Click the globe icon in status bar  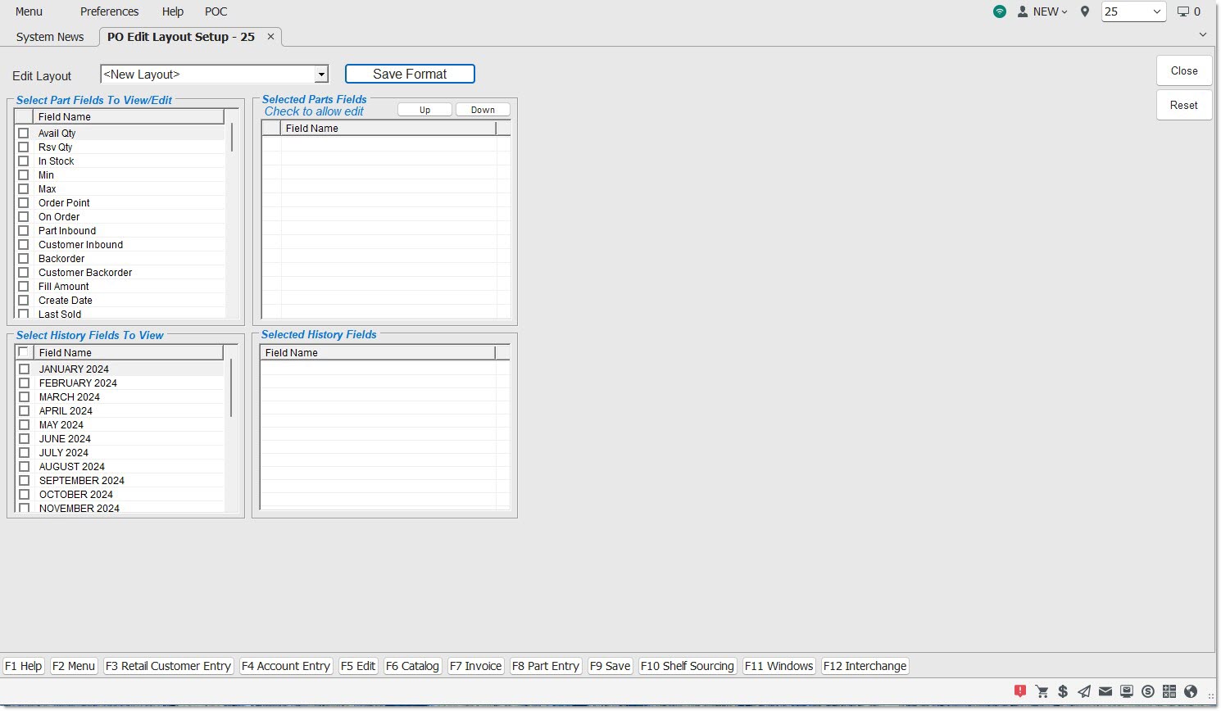tap(1191, 691)
